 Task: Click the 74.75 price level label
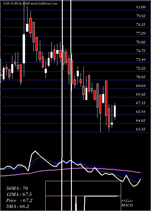pyautogui.click(x=141, y=51)
